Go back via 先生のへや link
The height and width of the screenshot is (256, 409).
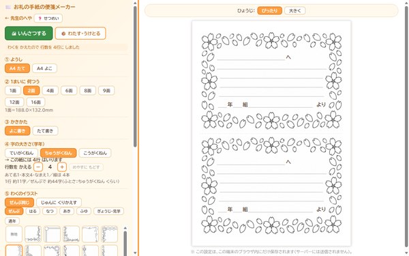point(18,18)
